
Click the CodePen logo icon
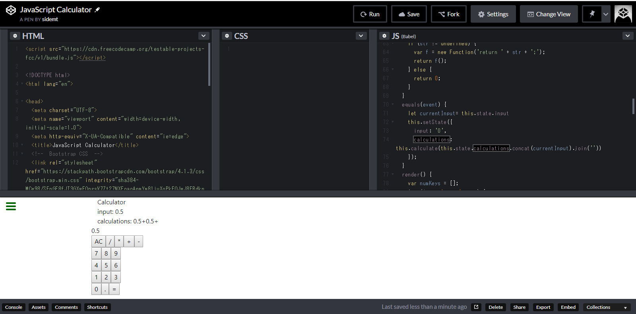click(11, 10)
